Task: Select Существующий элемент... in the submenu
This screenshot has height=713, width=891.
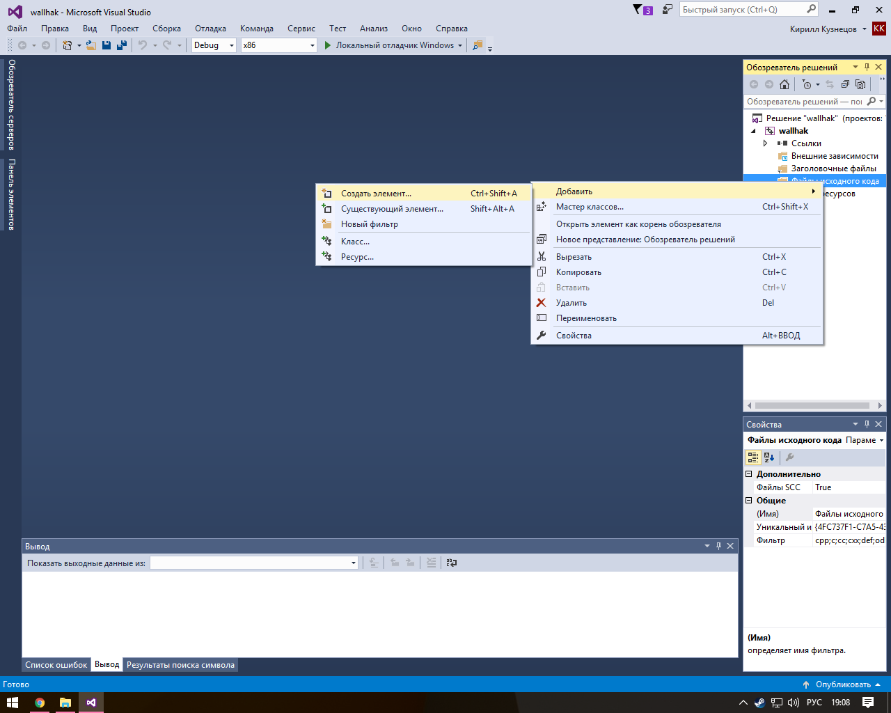Action: 423,209
